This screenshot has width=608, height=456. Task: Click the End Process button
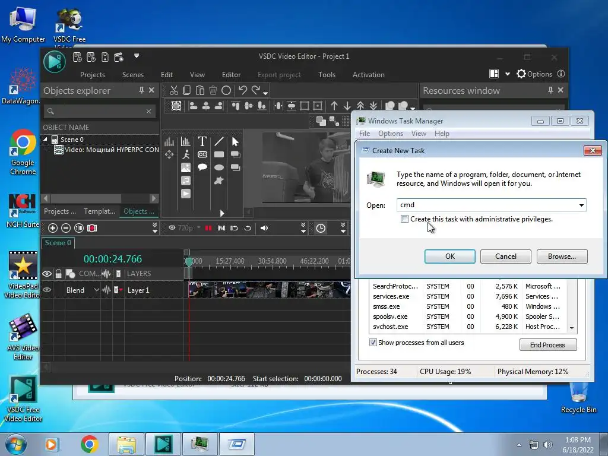[x=548, y=345]
